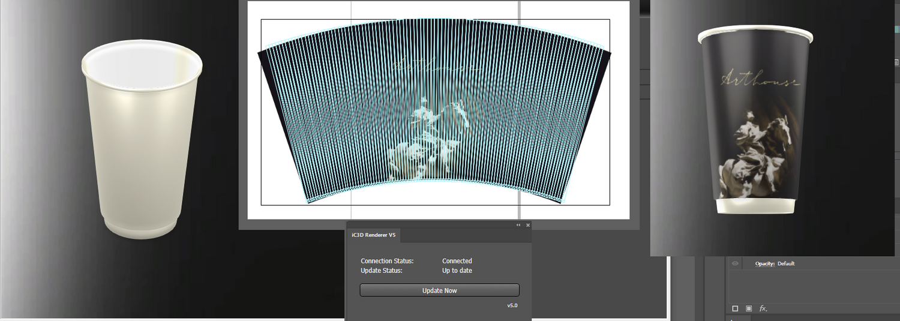Image resolution: width=900 pixels, height=321 pixels.
Task: Collapse the iC3D Renderer panel with double arrows
Action: click(518, 225)
